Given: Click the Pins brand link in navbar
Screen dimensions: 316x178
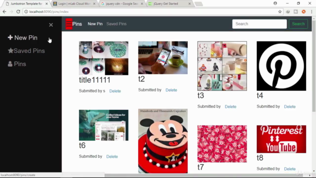Looking at the screenshot, I should point(77,24).
